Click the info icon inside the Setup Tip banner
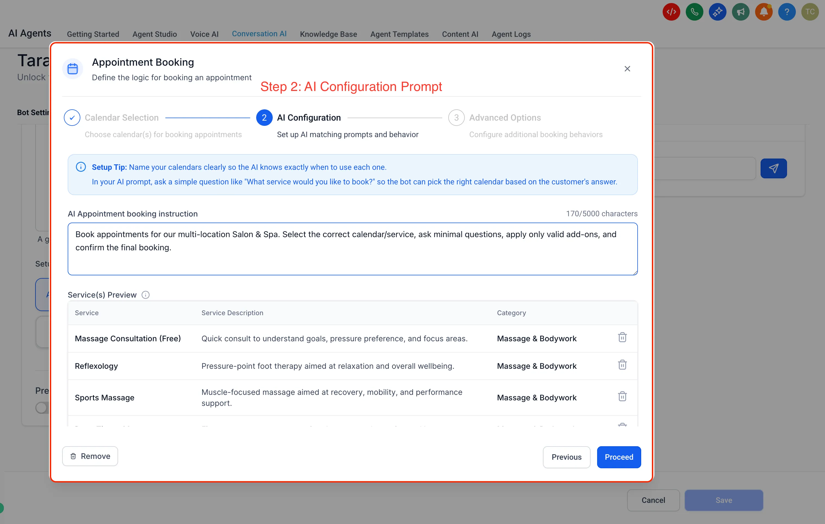This screenshot has width=825, height=524. 81,167
